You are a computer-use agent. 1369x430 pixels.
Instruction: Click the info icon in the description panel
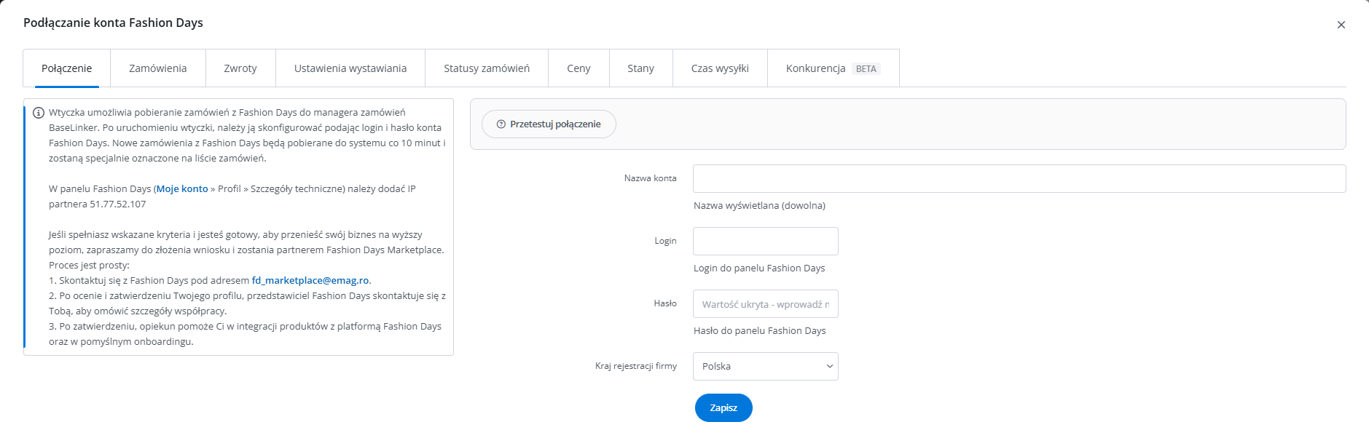[x=39, y=113]
